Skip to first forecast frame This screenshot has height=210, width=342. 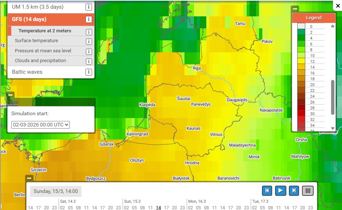coord(267,191)
